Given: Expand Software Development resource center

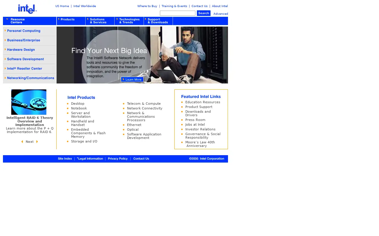Looking at the screenshot, I should pyautogui.click(x=29, y=59).
